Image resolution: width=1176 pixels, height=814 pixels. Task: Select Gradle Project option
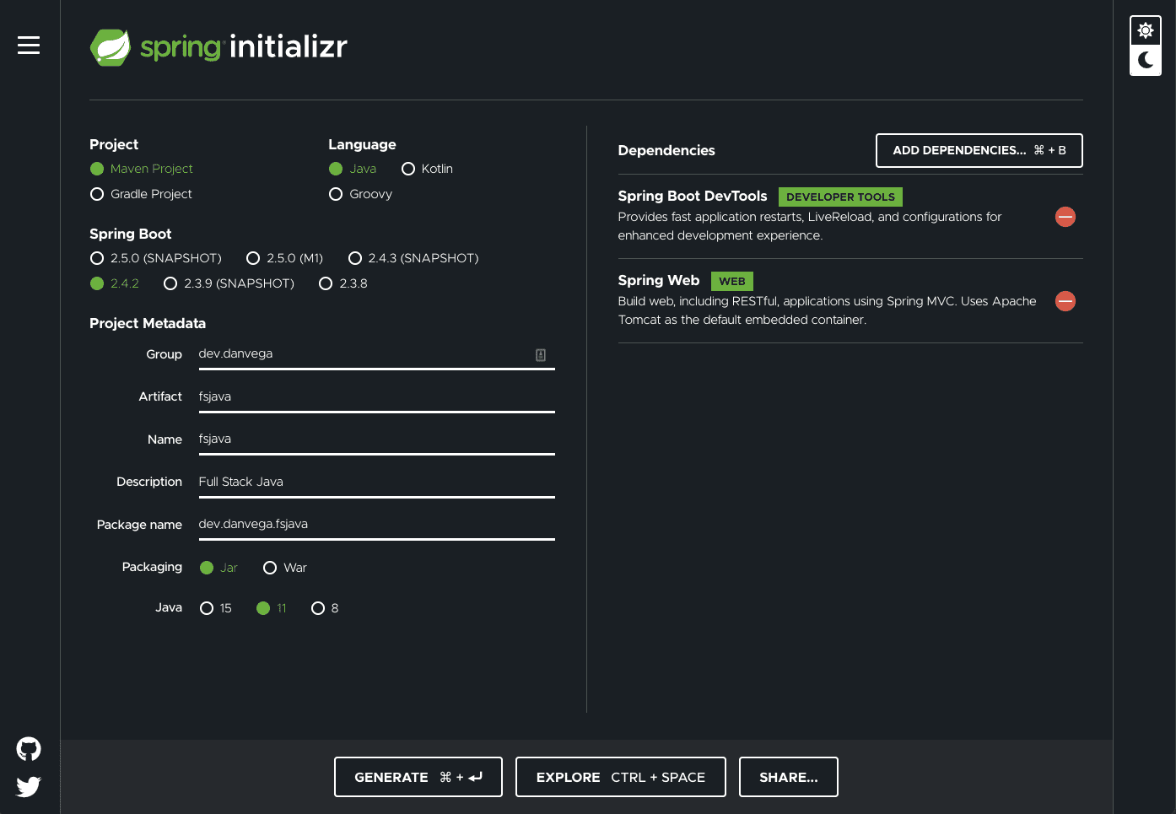pyautogui.click(x=97, y=194)
